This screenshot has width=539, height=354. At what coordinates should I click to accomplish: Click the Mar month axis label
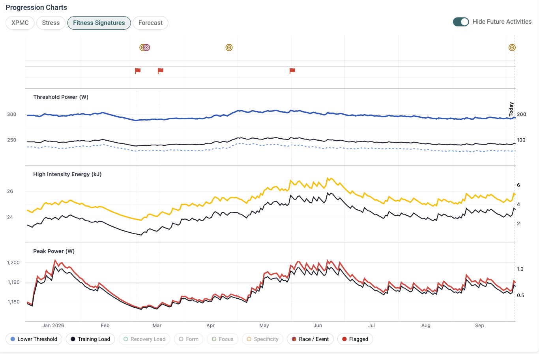point(157,326)
